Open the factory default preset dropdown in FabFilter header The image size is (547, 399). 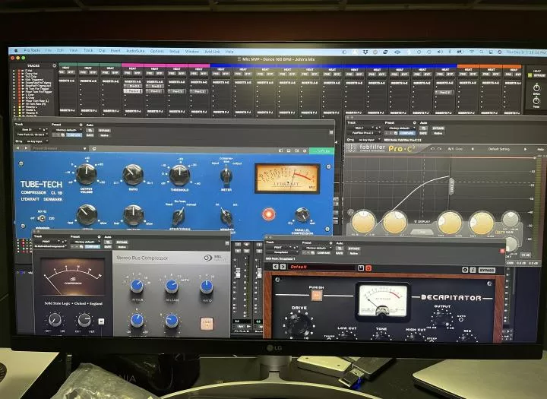(401, 128)
